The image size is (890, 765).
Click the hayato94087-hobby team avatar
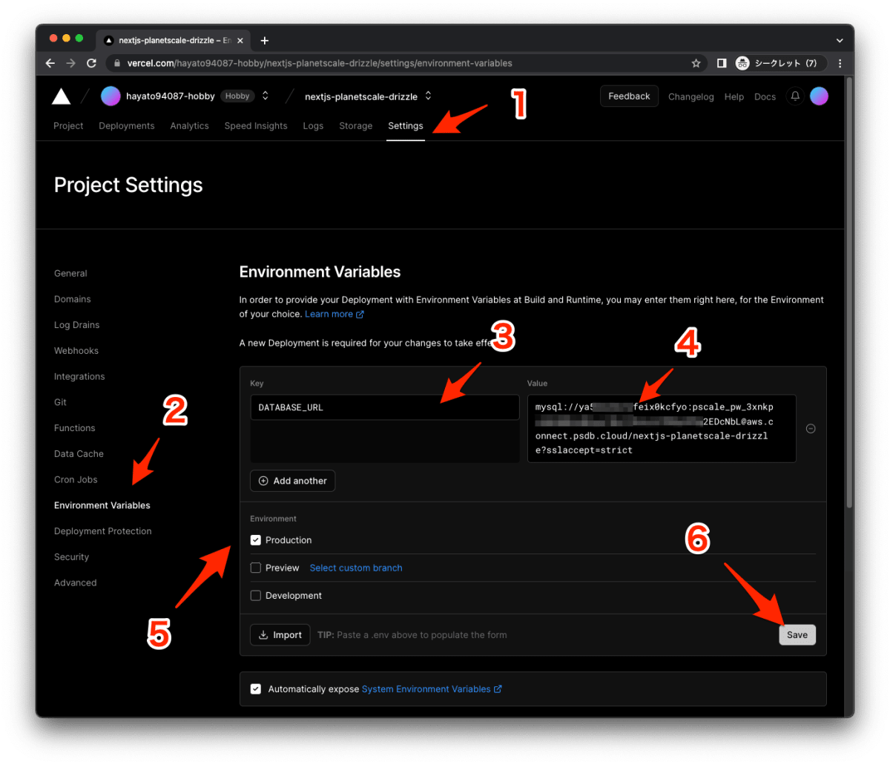[111, 96]
